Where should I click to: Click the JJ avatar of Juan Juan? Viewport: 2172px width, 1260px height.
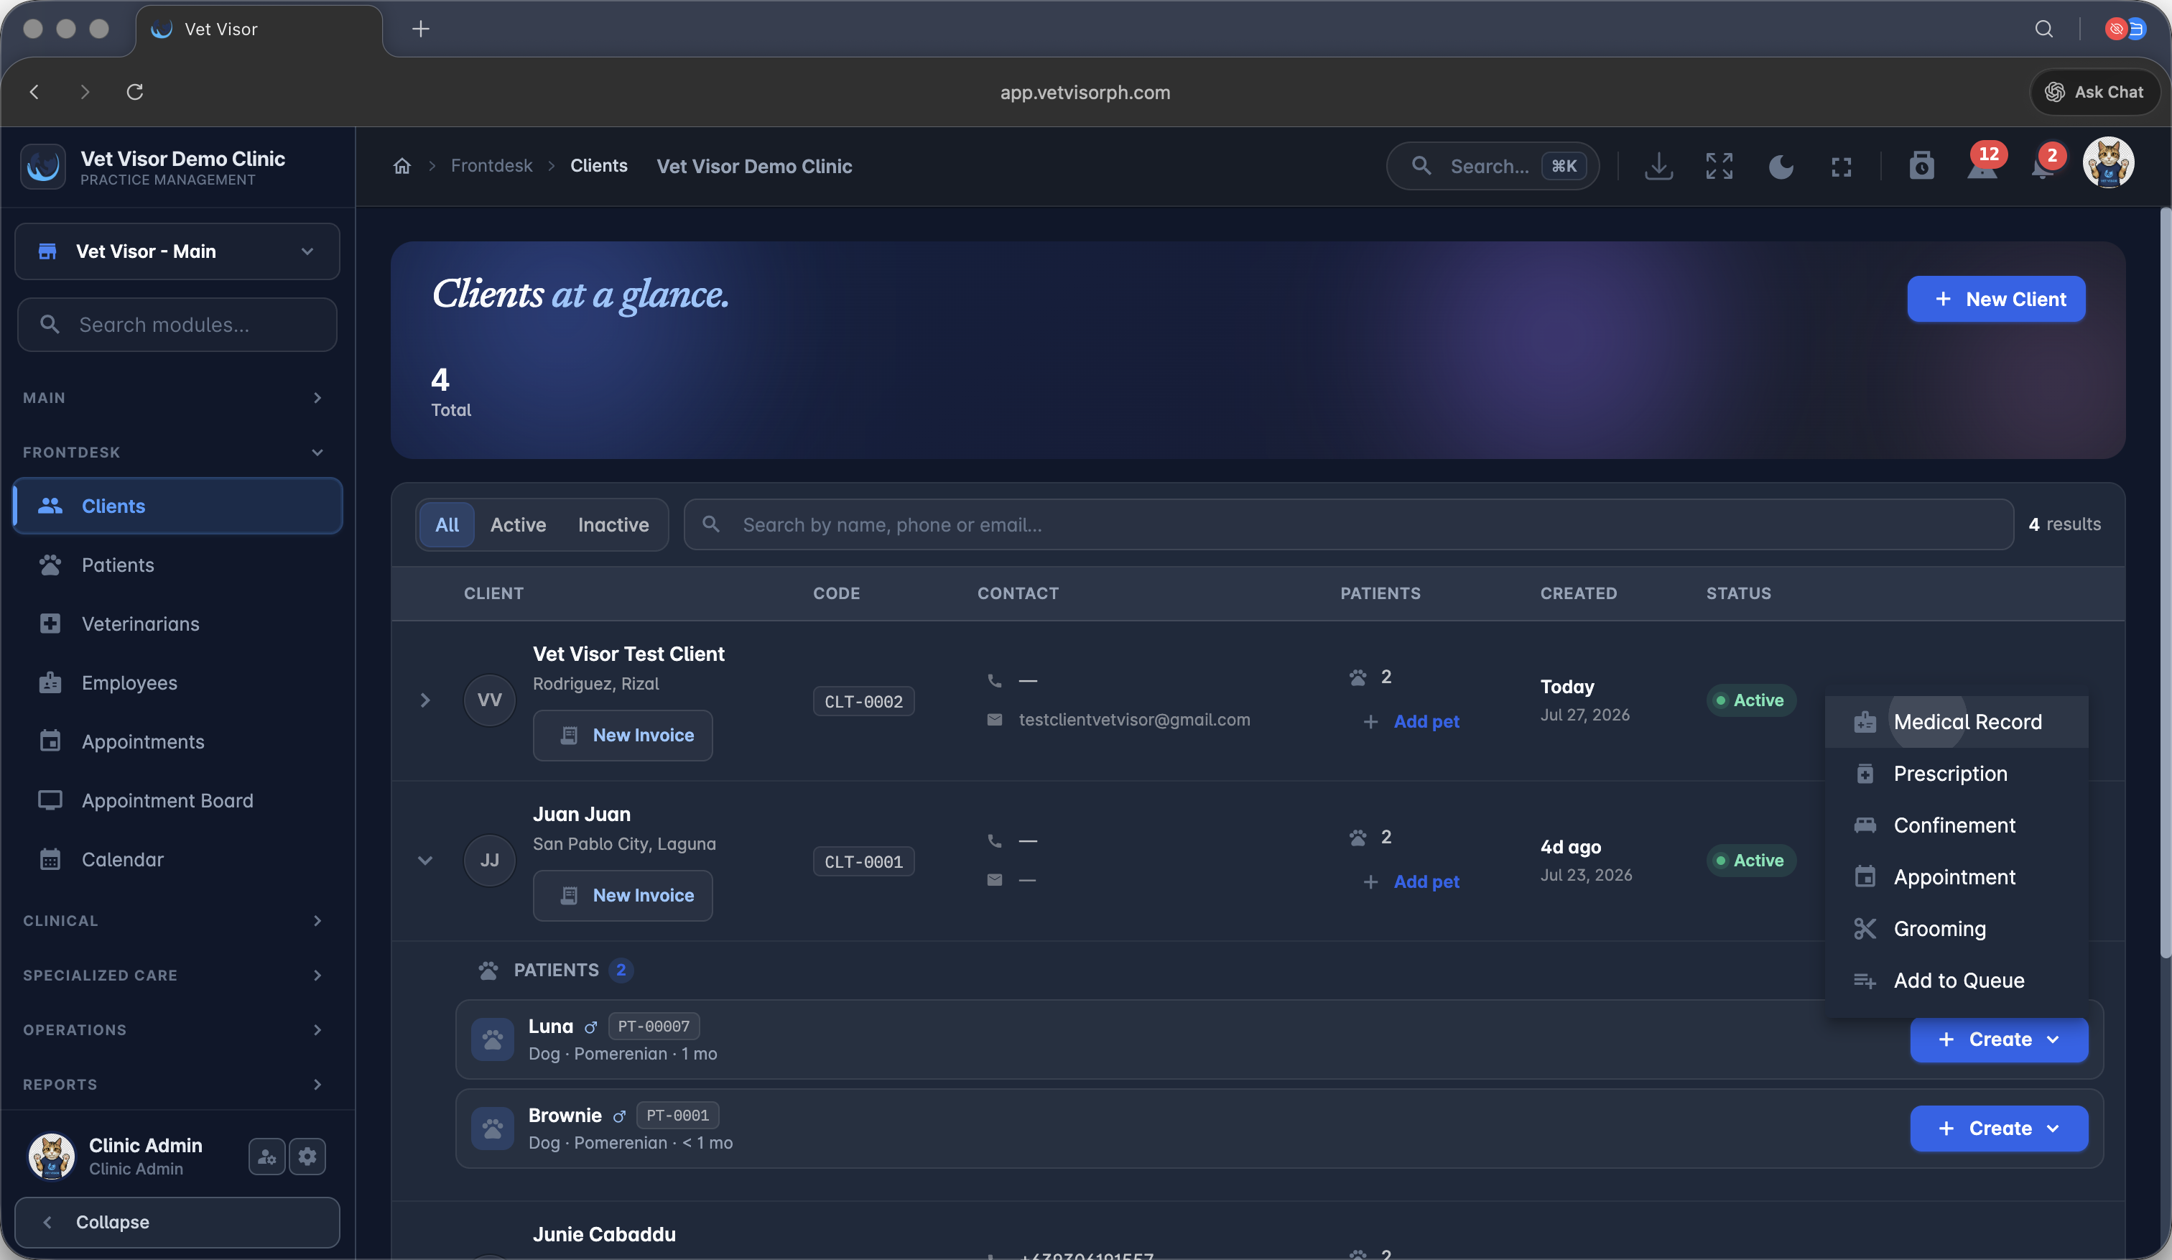[490, 860]
